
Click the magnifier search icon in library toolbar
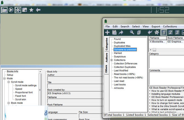132,32
